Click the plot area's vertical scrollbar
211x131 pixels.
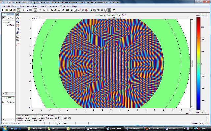pos(192,64)
